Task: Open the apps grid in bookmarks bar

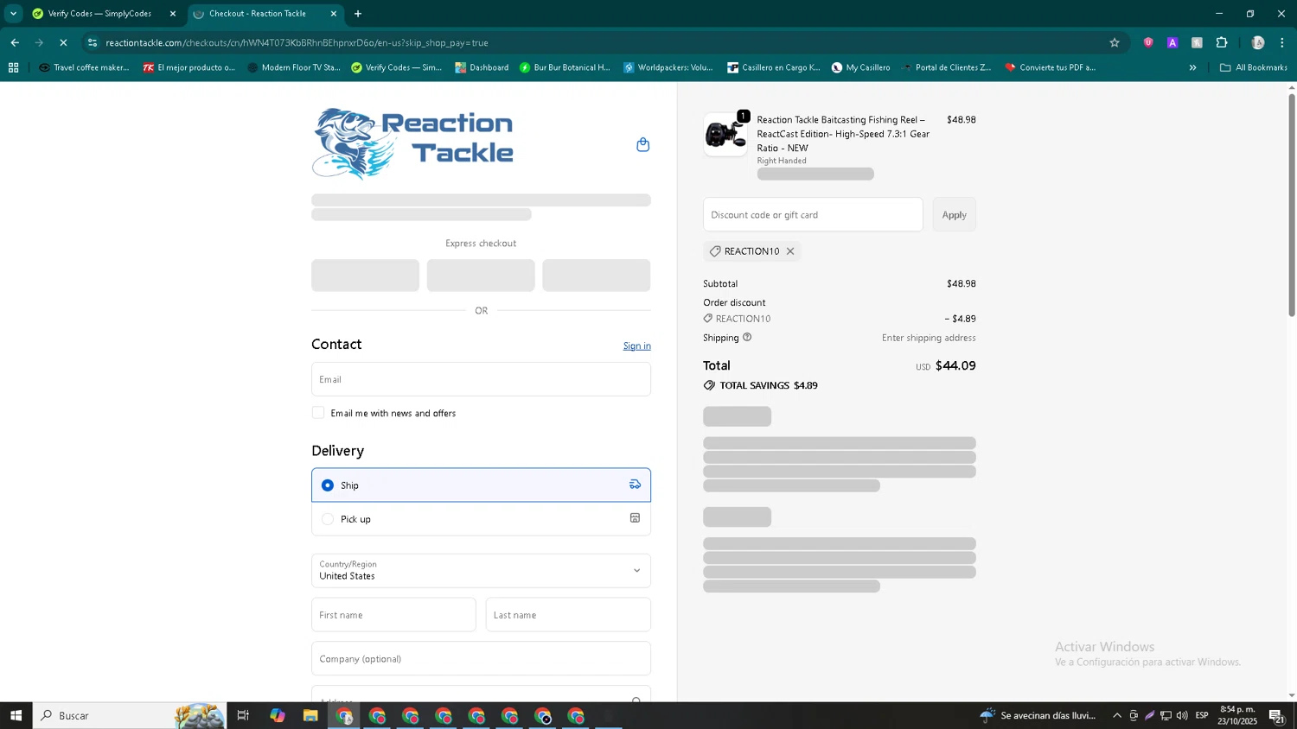Action: click(x=13, y=67)
